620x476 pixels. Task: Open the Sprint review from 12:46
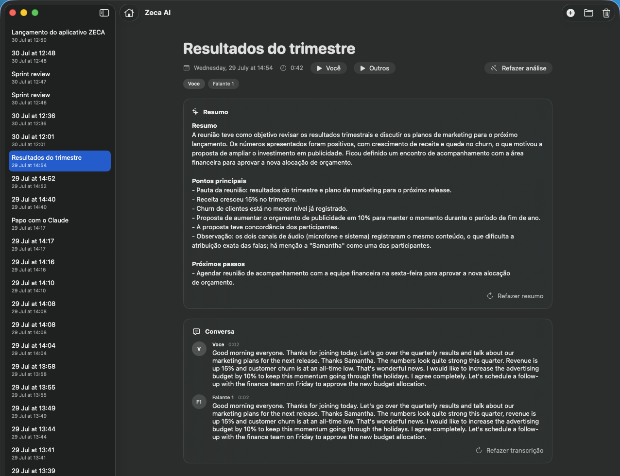[60, 98]
